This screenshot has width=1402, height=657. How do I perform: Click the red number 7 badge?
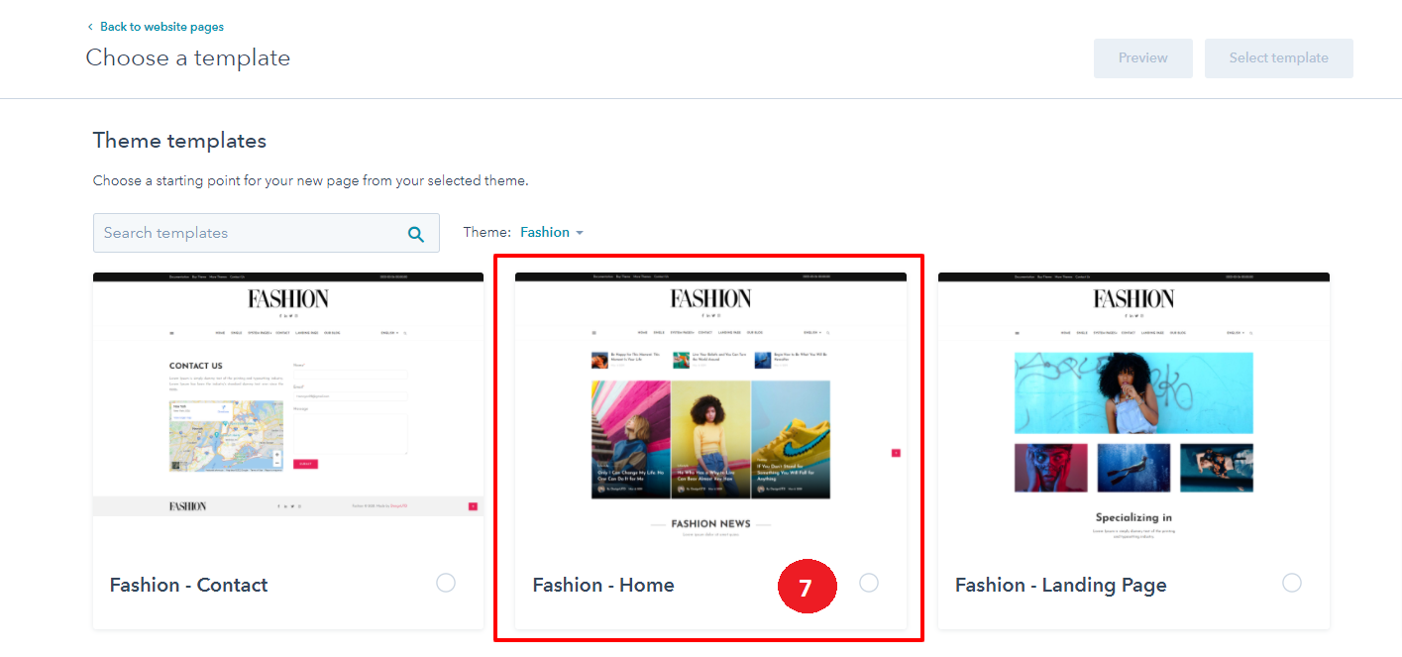(x=806, y=587)
